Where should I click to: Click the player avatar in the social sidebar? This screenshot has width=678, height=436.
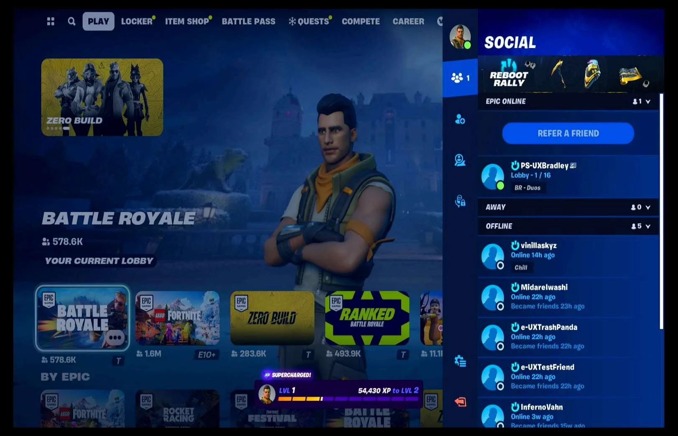(460, 37)
